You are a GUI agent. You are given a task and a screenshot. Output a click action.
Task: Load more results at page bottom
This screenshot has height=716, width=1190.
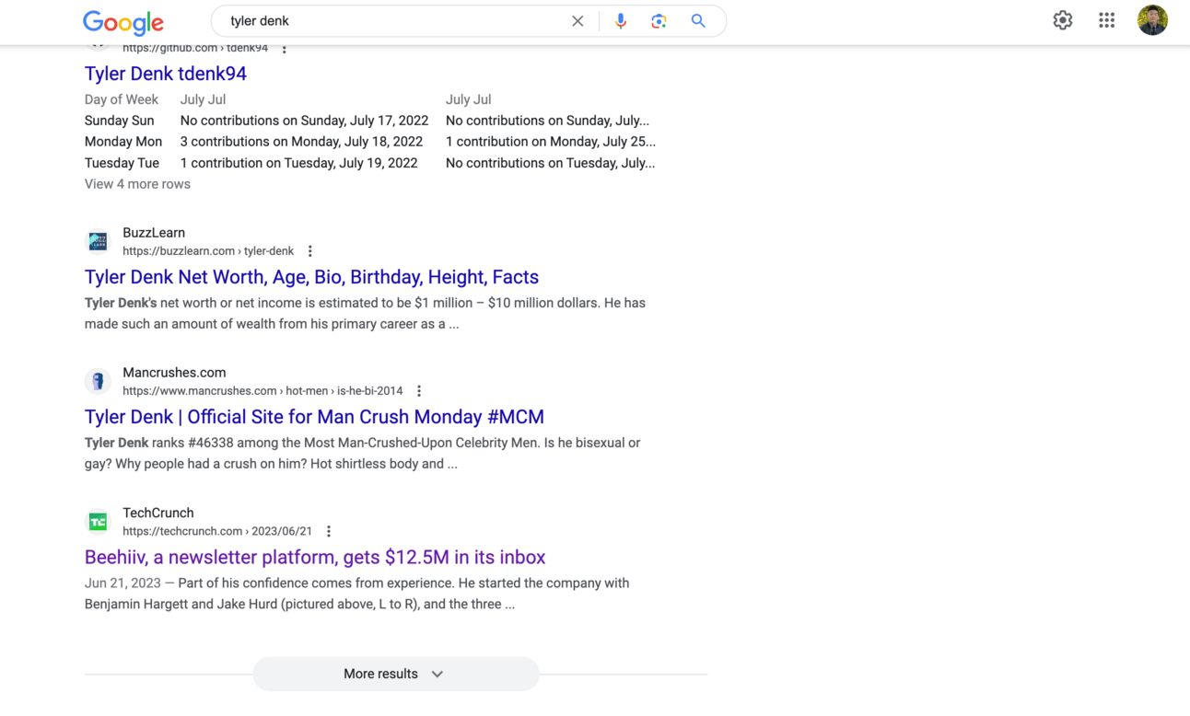[x=395, y=674]
